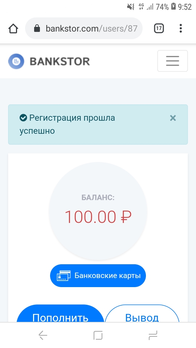Tap the 100.00 ₽ balance amount

click(98, 217)
